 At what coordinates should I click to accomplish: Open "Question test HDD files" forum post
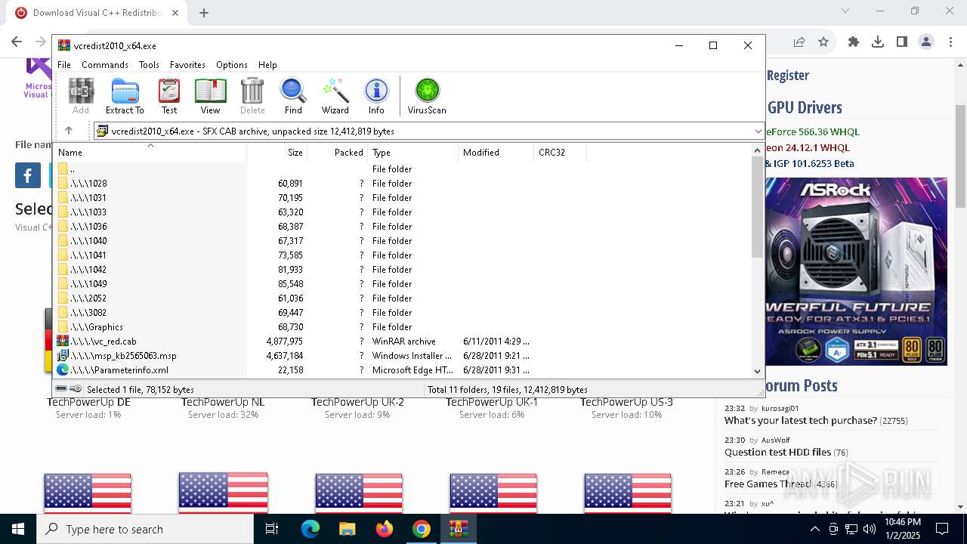pyautogui.click(x=777, y=452)
